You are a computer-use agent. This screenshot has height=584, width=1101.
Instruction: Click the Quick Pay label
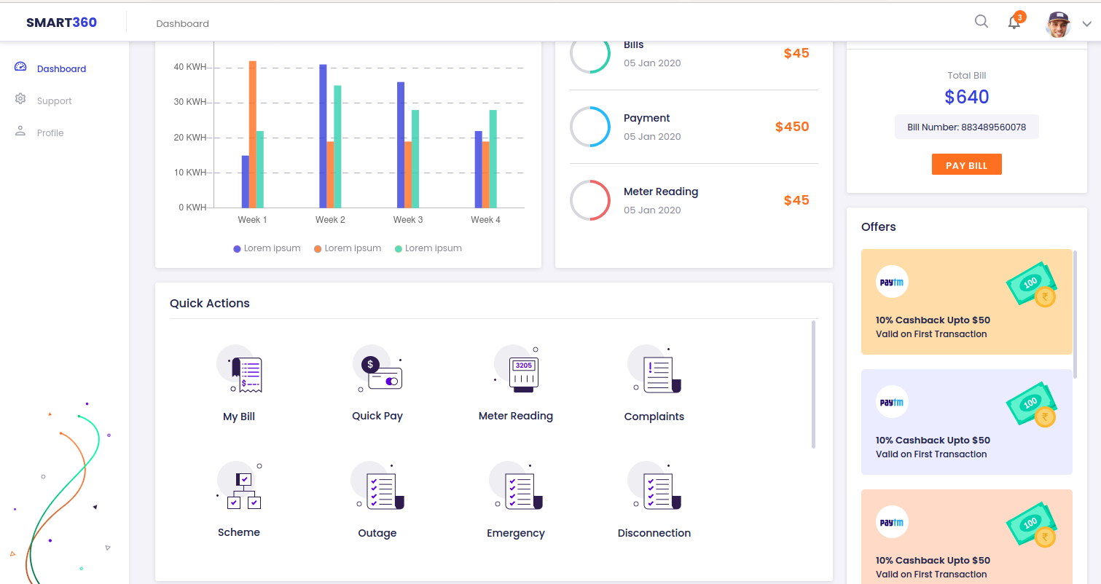tap(377, 416)
